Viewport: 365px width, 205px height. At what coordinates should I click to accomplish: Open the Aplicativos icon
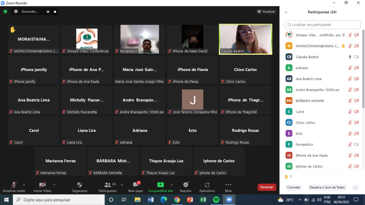pos(207,185)
